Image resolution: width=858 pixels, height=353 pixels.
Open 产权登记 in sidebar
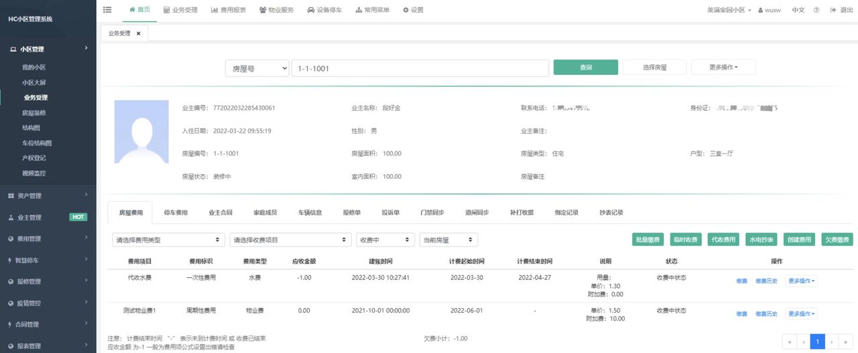[x=34, y=158]
